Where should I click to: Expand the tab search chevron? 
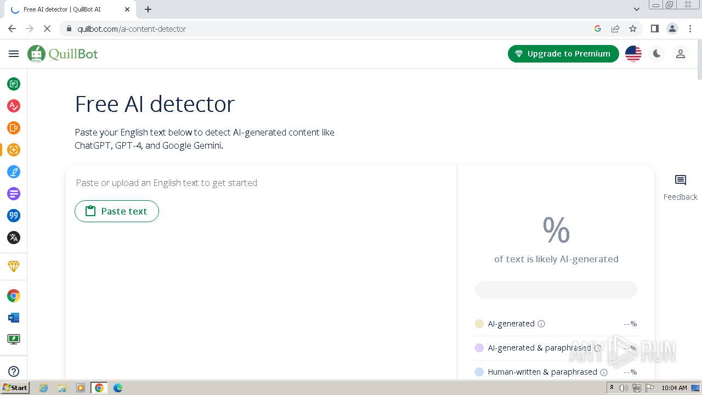tap(637, 9)
